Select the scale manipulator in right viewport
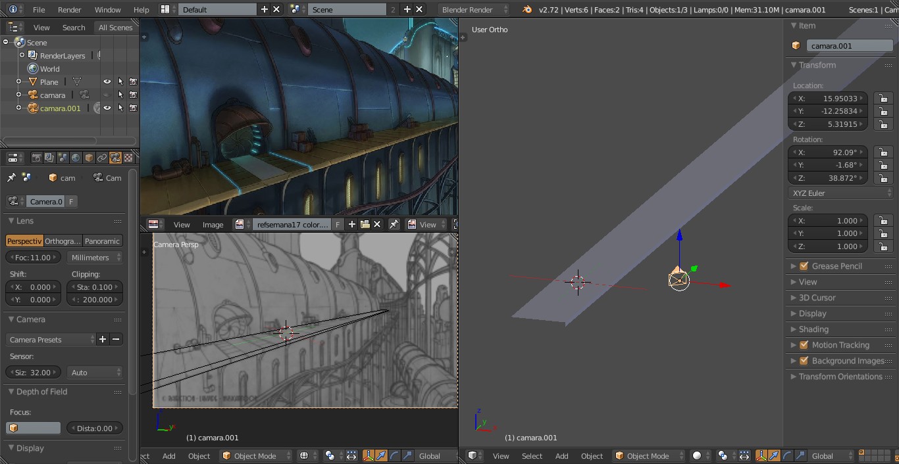Screen dimensions: 899x464 coord(800,455)
